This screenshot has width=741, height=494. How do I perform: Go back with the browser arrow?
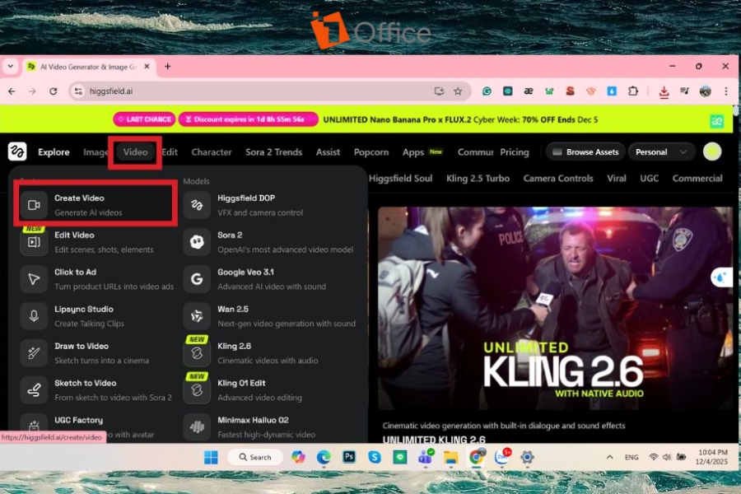tap(12, 91)
